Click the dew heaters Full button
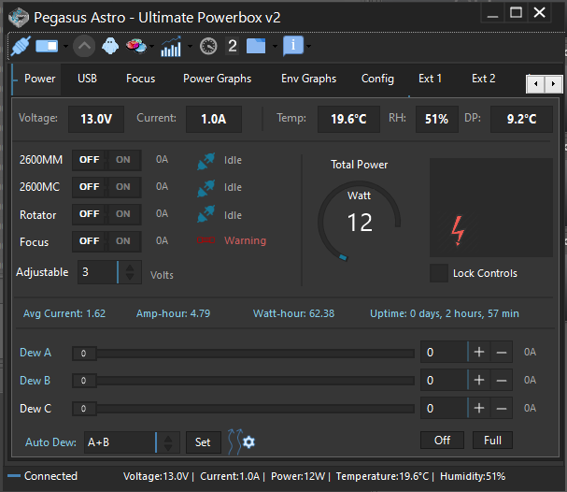The height and width of the screenshot is (492, 567). pos(492,441)
